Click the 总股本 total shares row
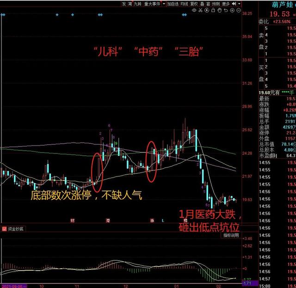 [277, 150]
